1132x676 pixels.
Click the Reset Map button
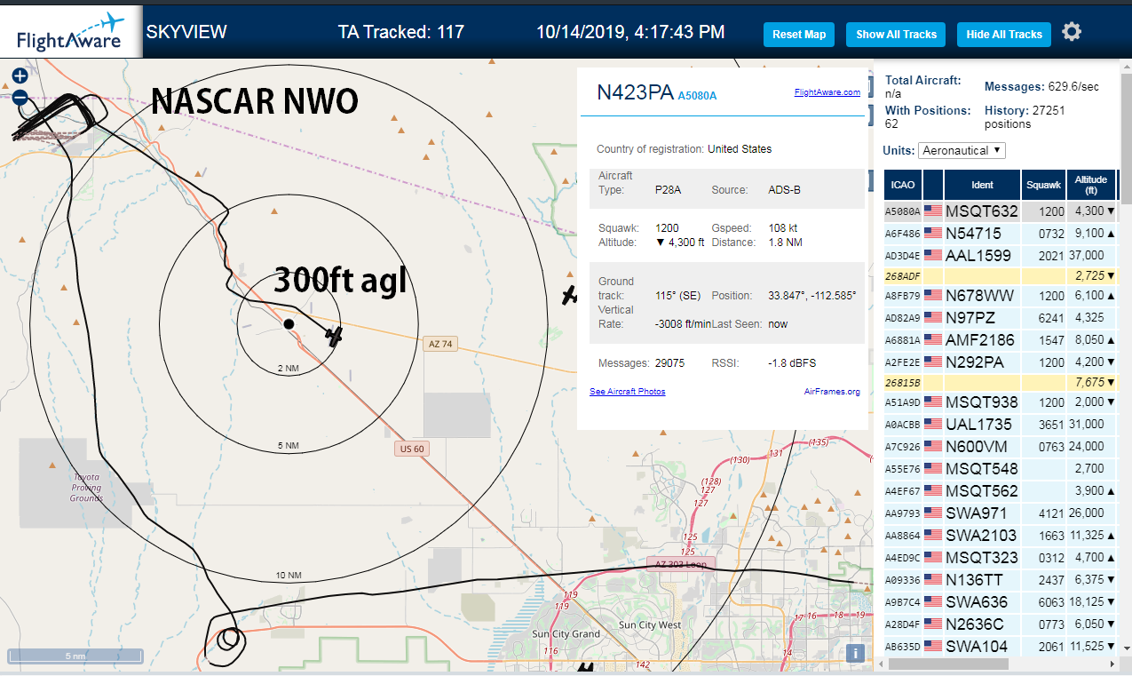coord(799,35)
